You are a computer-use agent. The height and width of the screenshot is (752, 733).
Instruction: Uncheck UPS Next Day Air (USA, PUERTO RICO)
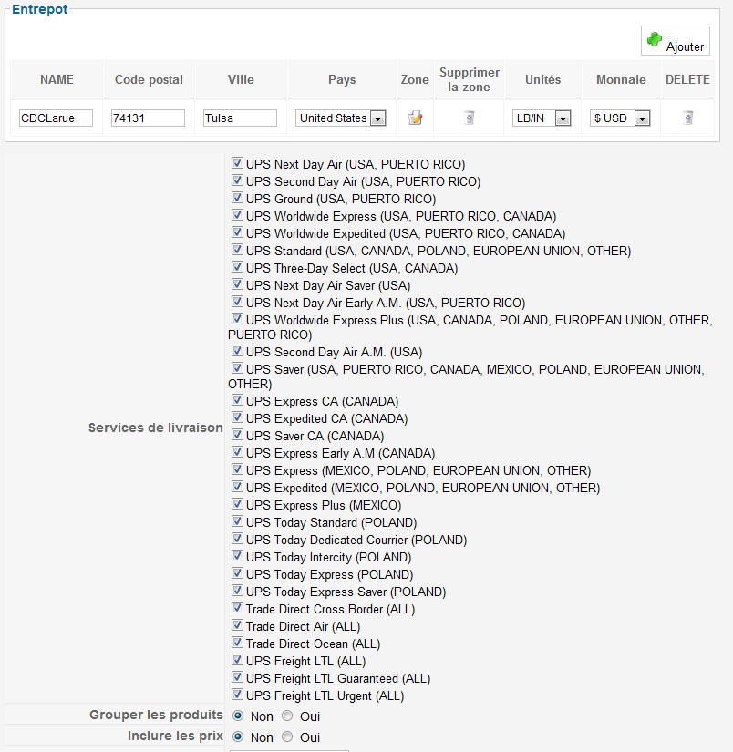(x=237, y=163)
